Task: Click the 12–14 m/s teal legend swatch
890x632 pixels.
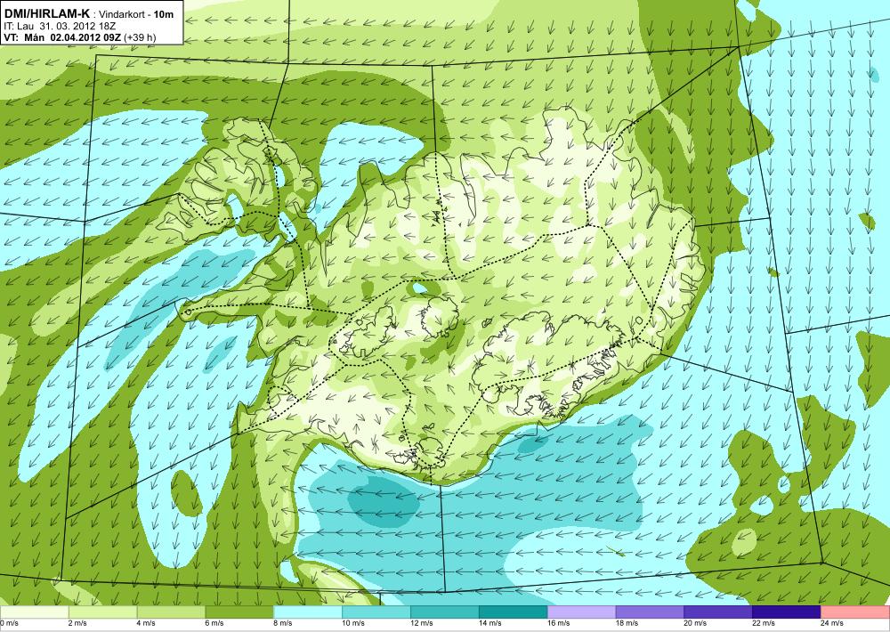Action: coord(445,612)
